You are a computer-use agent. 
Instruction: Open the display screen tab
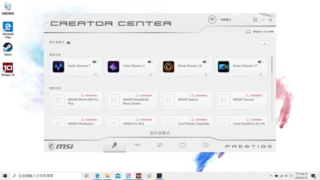tap(183, 145)
